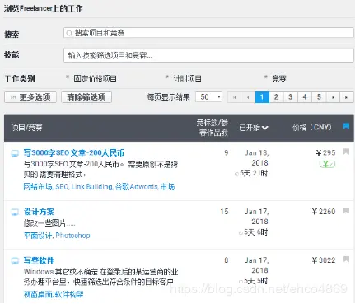This screenshot has width=355, height=304.
Task: Click the ¥2260 price value
Action: tap(324, 212)
